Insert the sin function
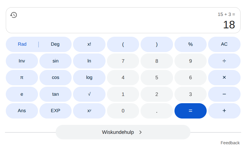Image resolution: width=251 pixels, height=148 pixels. (55, 61)
